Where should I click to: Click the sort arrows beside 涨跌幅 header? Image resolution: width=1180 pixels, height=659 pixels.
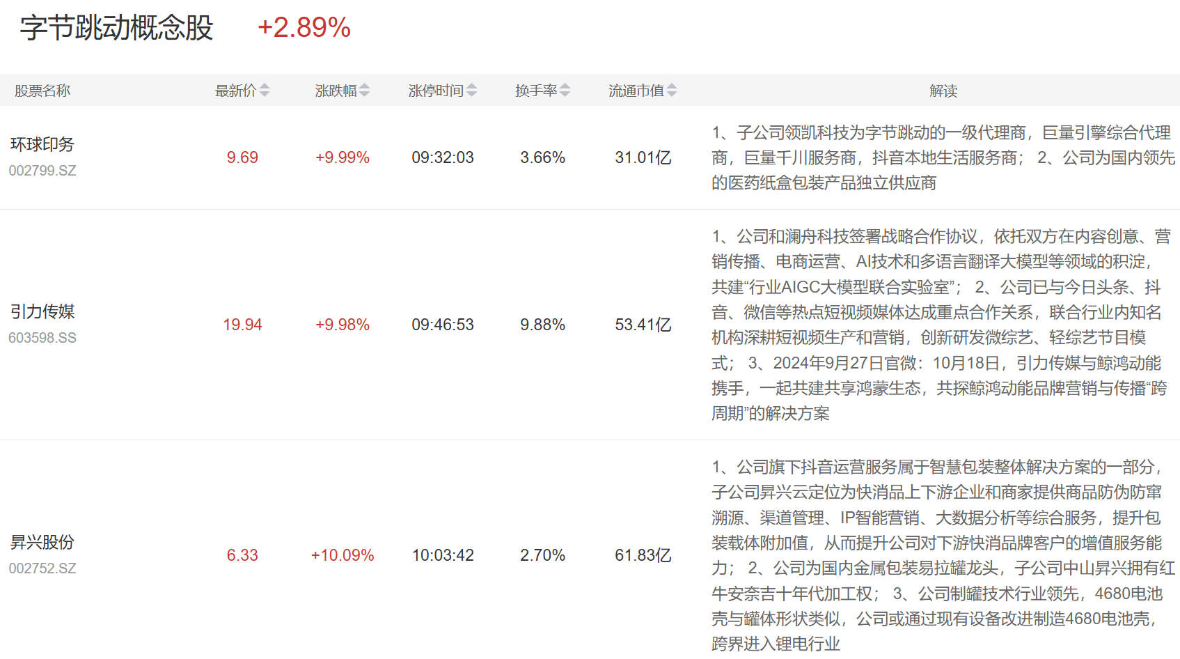click(x=365, y=90)
